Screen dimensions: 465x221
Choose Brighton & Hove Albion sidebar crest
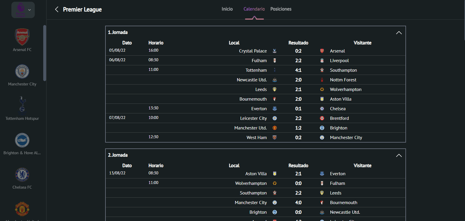coord(22,140)
